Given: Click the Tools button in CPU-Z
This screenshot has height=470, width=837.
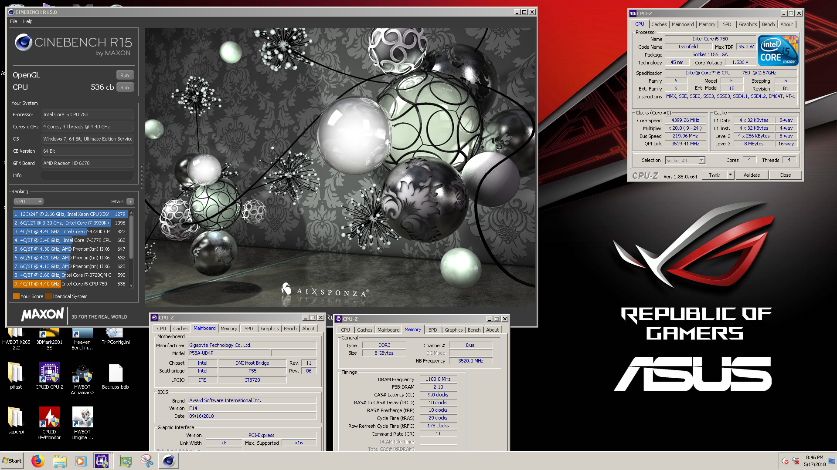Looking at the screenshot, I should 715,175.
